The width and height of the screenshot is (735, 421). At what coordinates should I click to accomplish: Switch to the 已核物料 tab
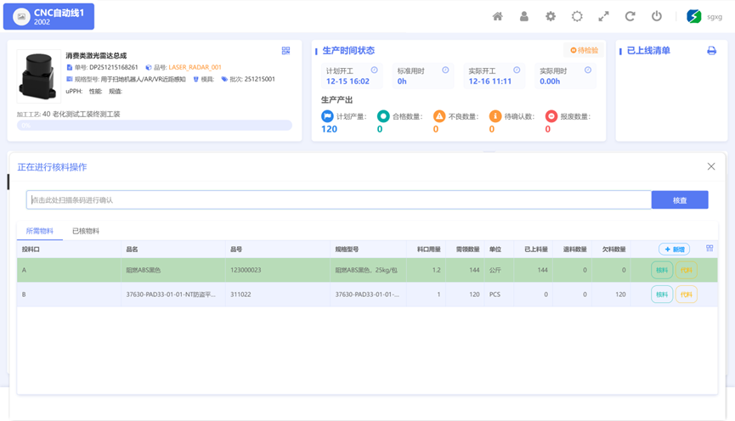coord(86,231)
